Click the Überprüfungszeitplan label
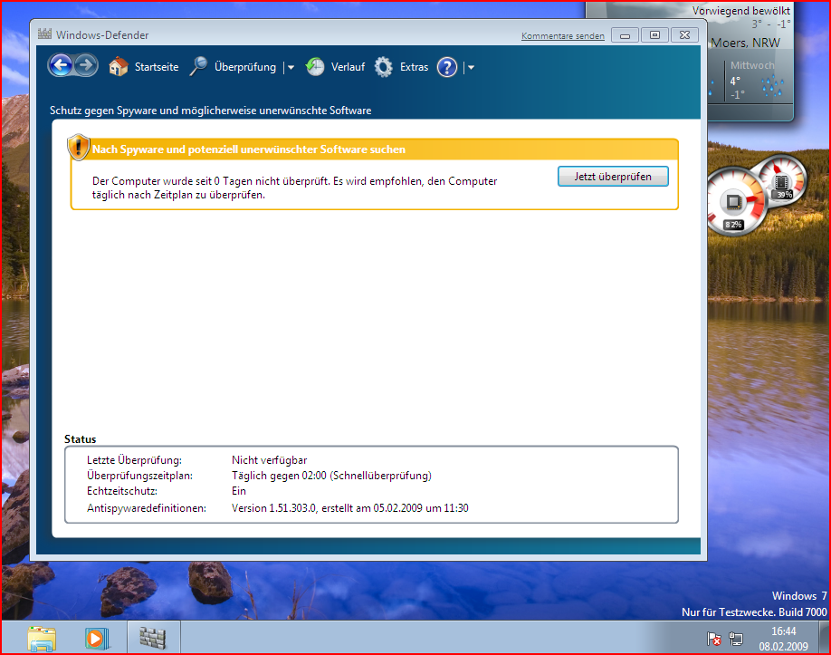This screenshot has height=655, width=831. click(140, 476)
